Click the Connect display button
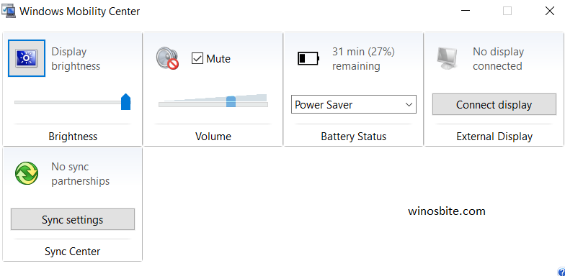Viewport: 565px width, 276px height. 494,105
